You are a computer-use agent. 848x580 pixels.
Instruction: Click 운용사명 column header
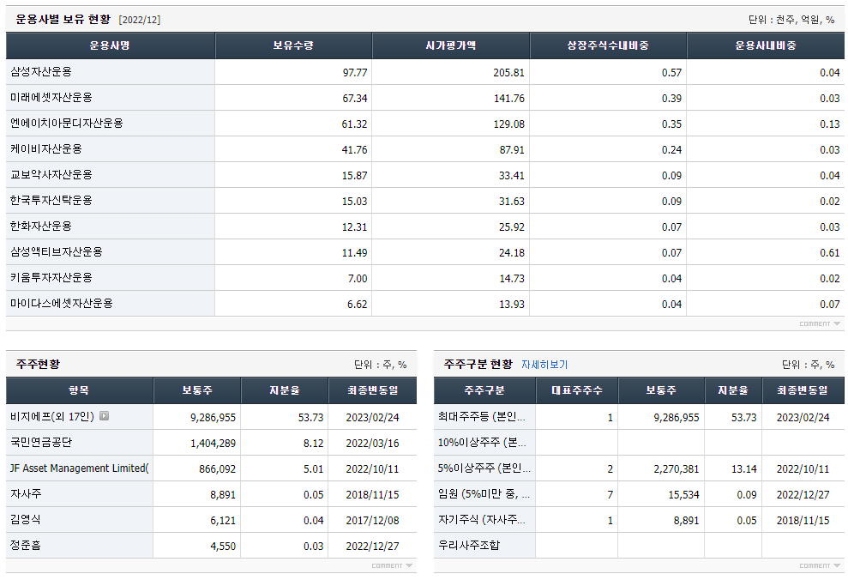click(x=111, y=45)
